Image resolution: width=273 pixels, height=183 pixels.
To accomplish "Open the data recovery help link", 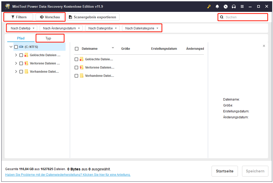I will click(x=68, y=175).
